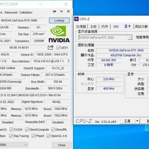Switch to the Advanced tab in GPU-Z
Screen dimensions: 149x149
click(x=11, y=13)
